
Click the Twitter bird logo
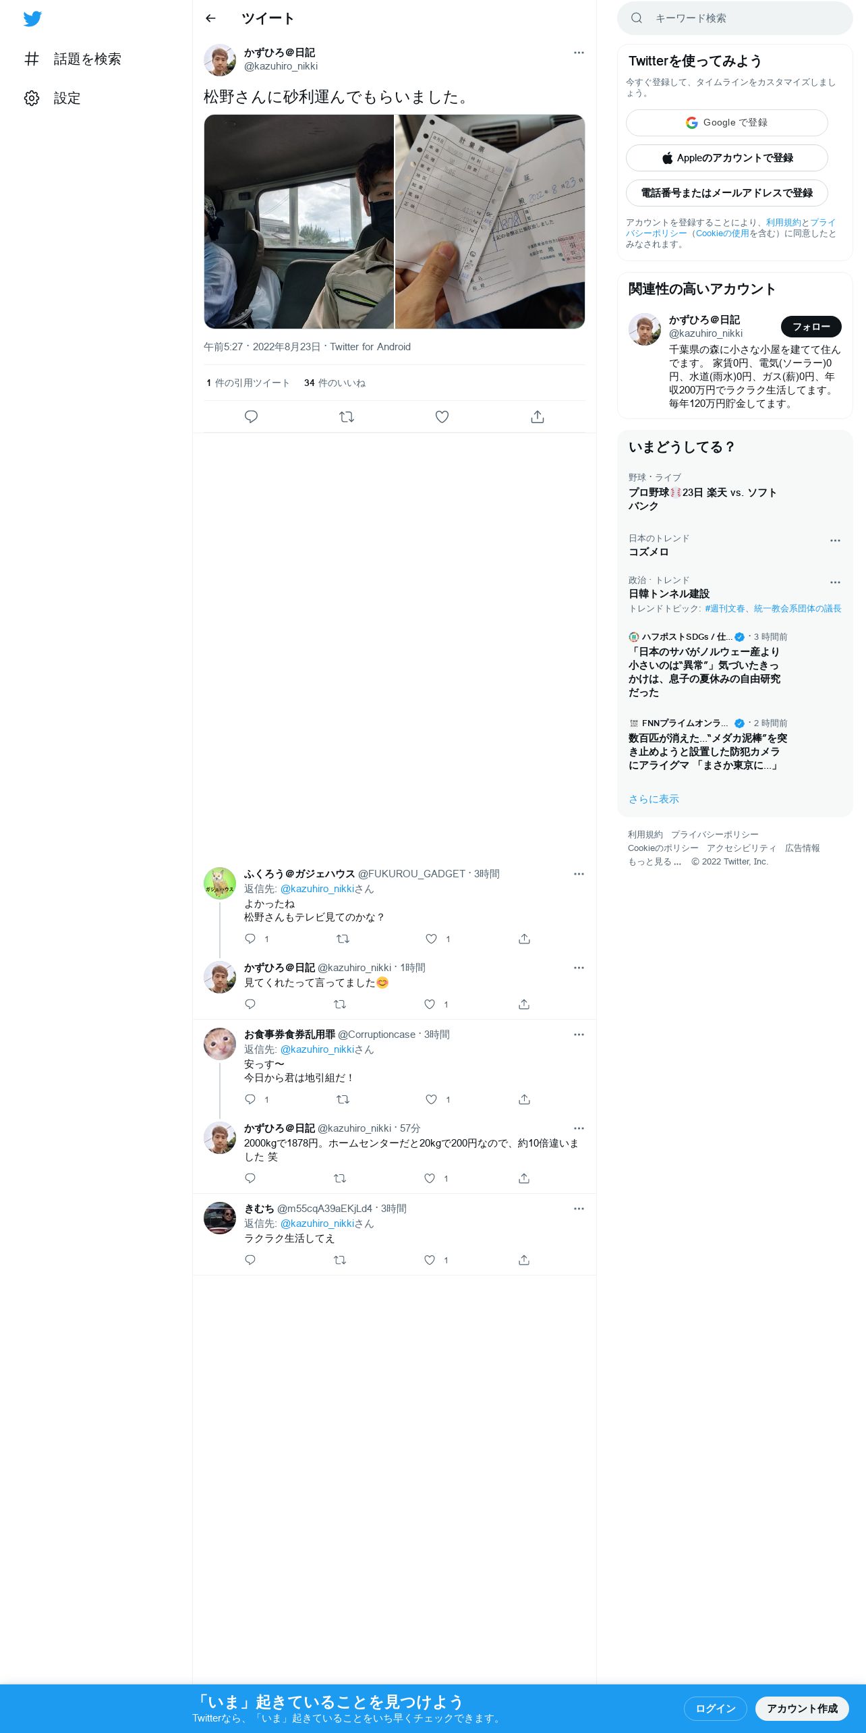(x=32, y=18)
